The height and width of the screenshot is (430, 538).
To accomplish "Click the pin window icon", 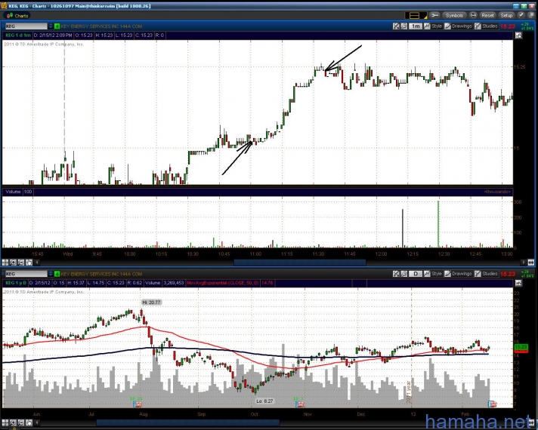I will click(521, 15).
